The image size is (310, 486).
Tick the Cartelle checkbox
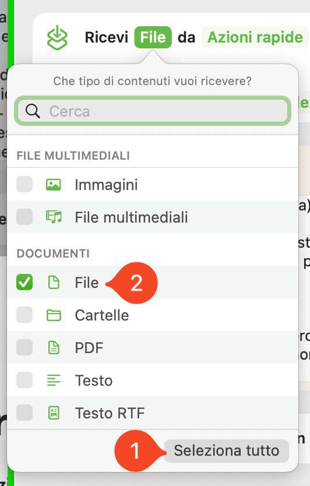pos(24,315)
